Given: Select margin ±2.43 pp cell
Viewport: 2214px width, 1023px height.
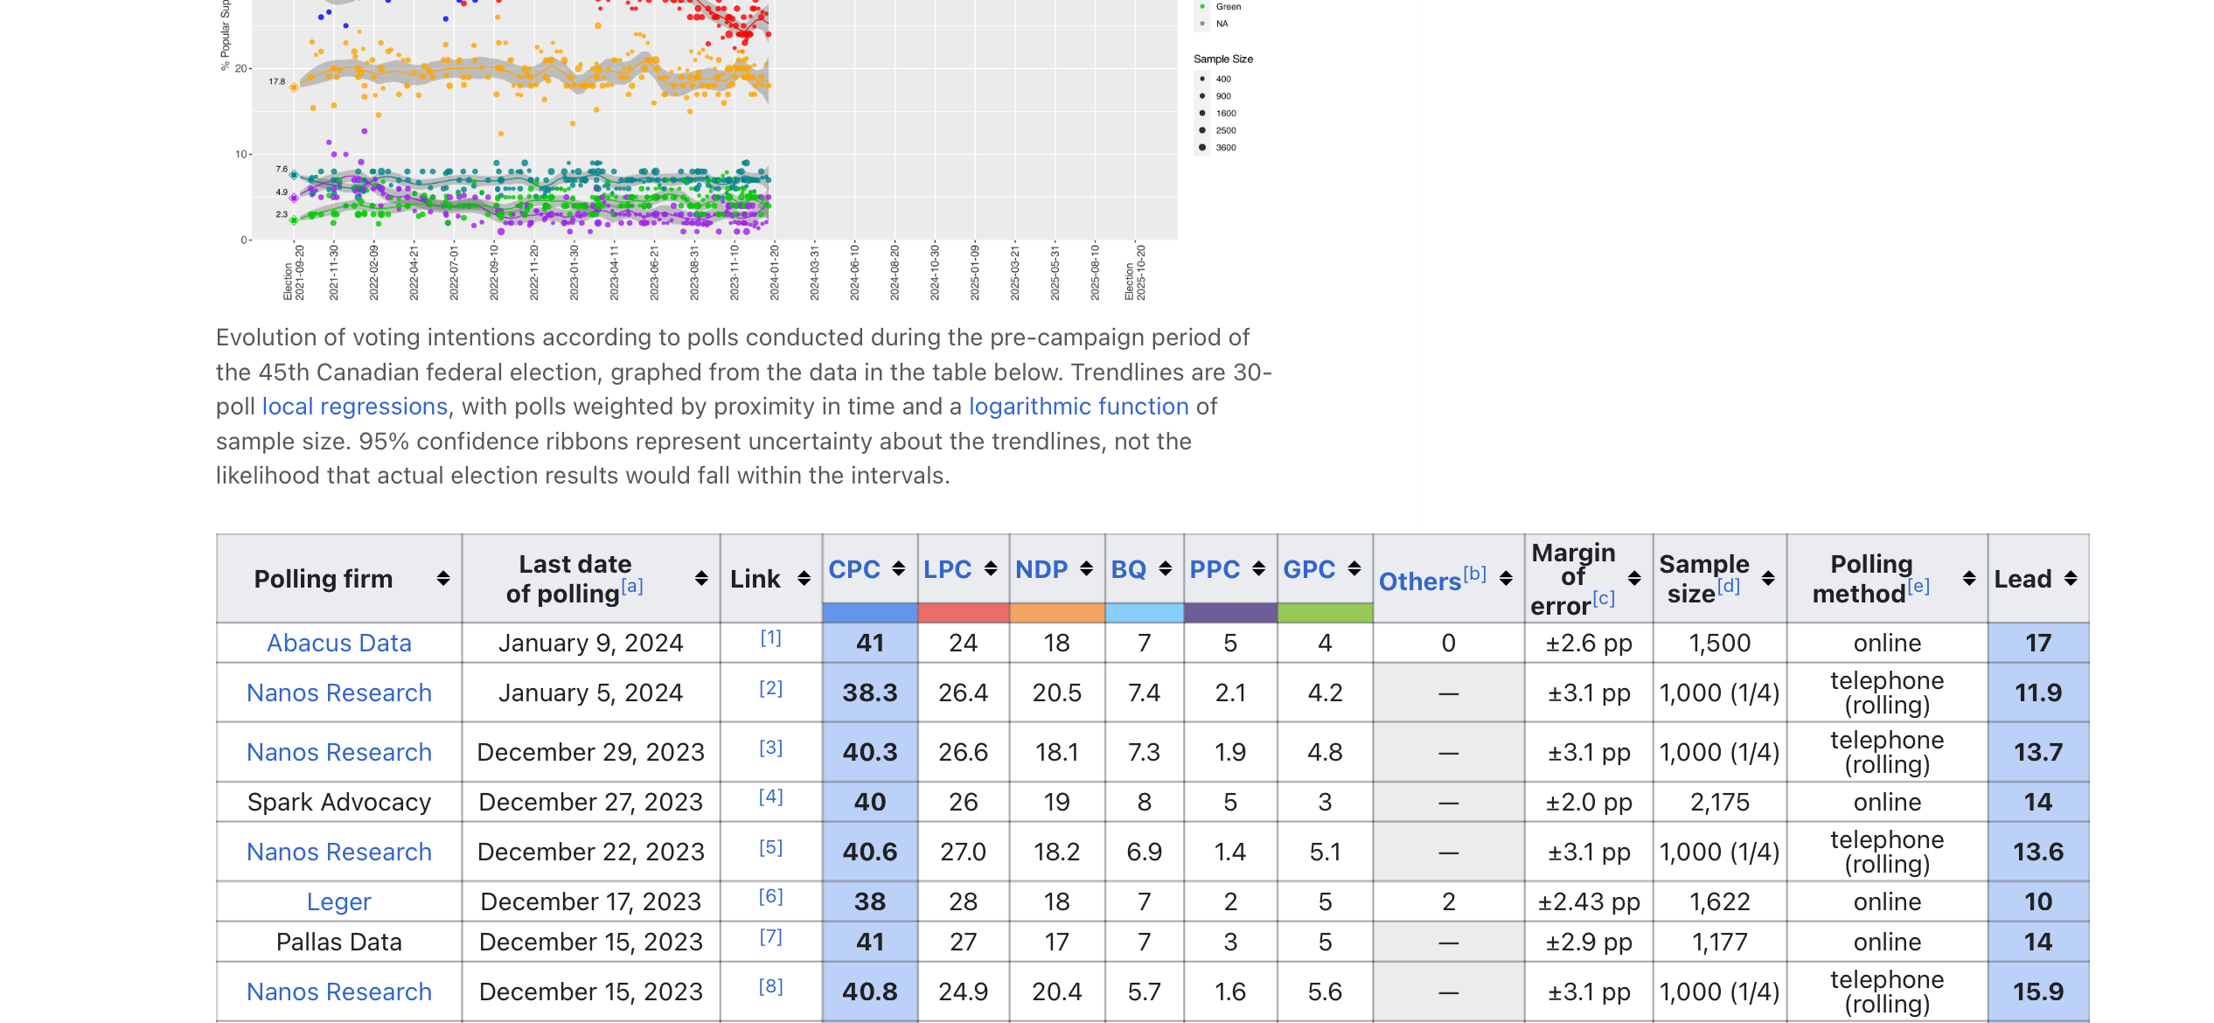Looking at the screenshot, I should click(x=1589, y=901).
